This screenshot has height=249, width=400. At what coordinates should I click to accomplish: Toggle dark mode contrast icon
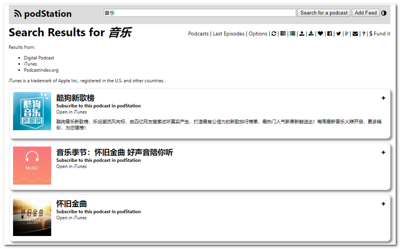pyautogui.click(x=384, y=13)
